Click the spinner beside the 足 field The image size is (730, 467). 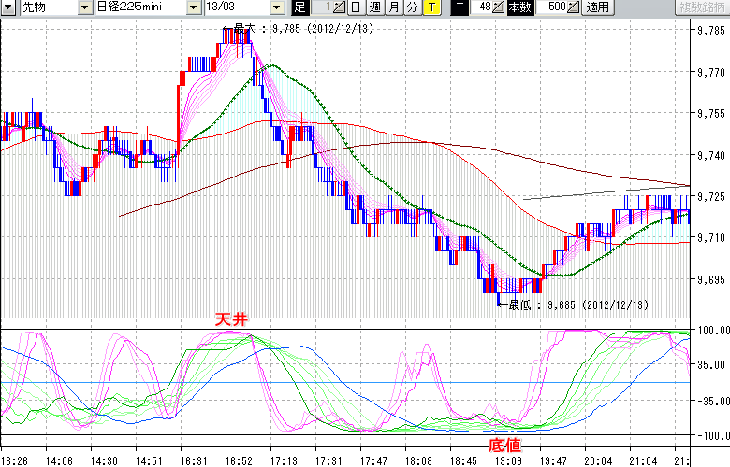(339, 7)
